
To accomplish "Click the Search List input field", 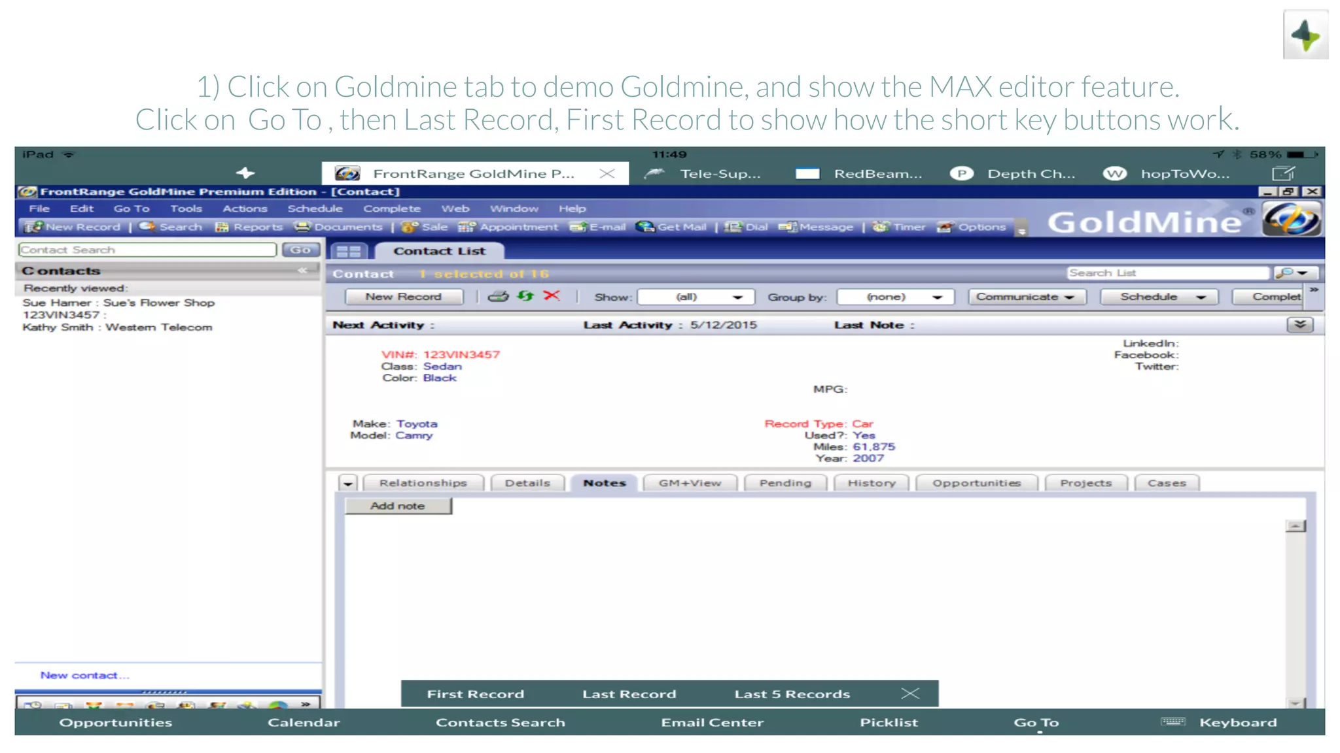I will pyautogui.click(x=1168, y=273).
